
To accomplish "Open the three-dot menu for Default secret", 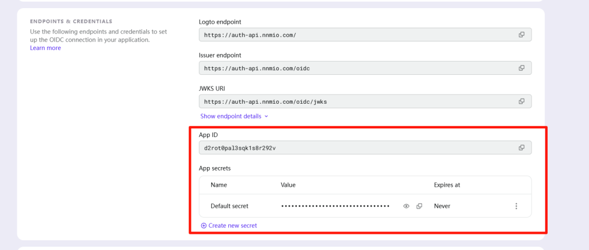I will [x=516, y=206].
